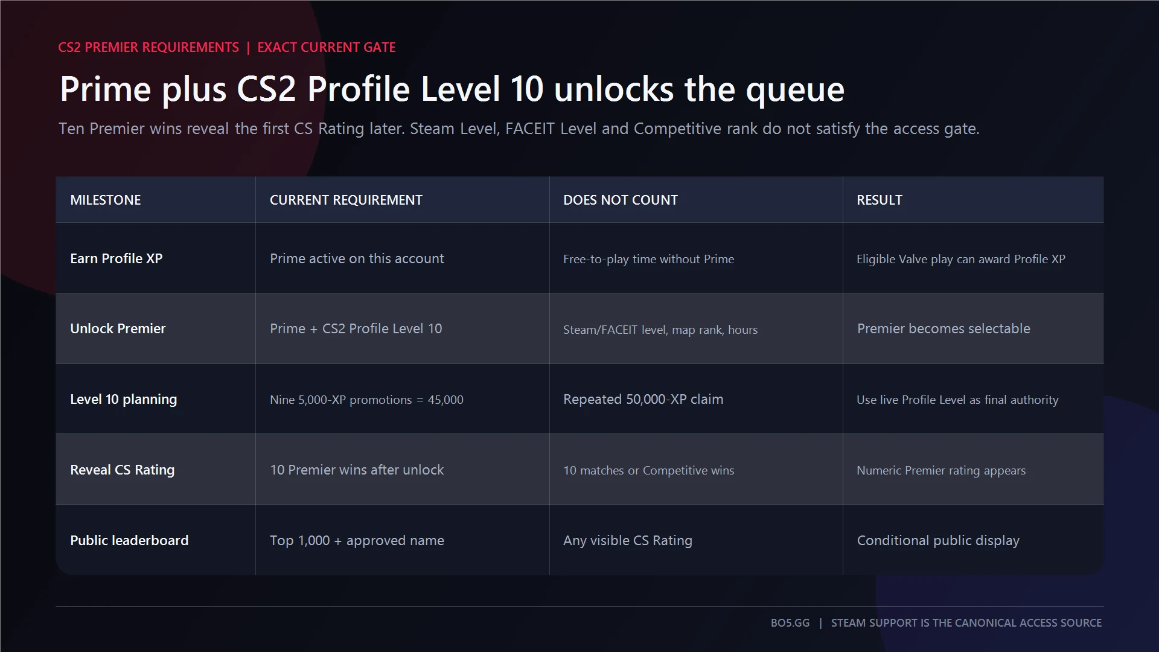Select the 'Reveal CS Rating' row label

[x=123, y=470]
